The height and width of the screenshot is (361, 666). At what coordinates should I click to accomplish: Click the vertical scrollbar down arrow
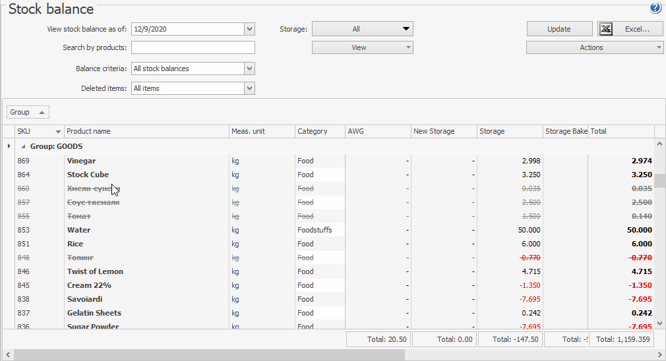(x=660, y=323)
